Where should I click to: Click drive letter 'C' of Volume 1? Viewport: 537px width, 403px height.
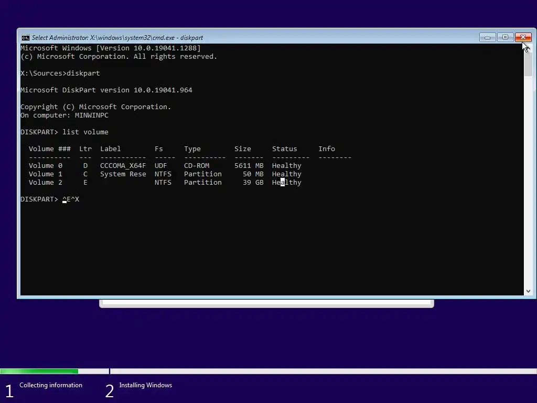85,174
